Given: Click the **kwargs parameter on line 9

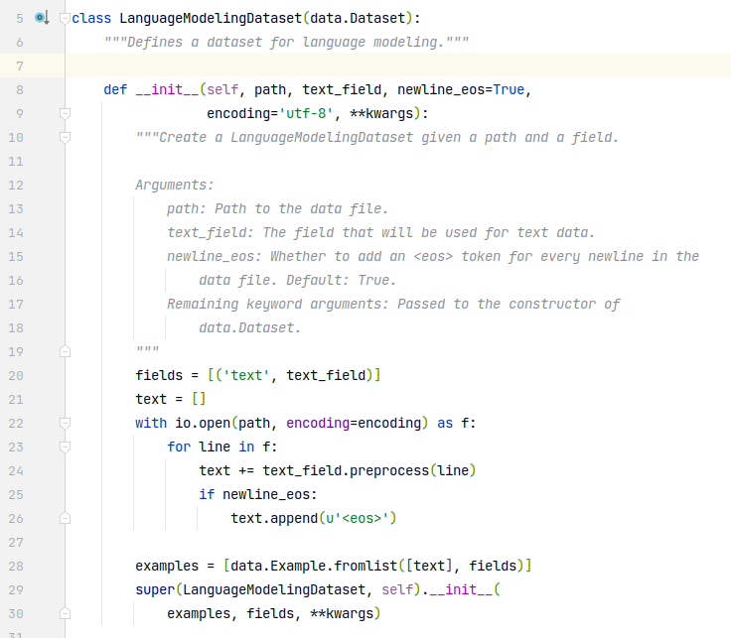Looking at the screenshot, I should pyautogui.click(x=381, y=114).
